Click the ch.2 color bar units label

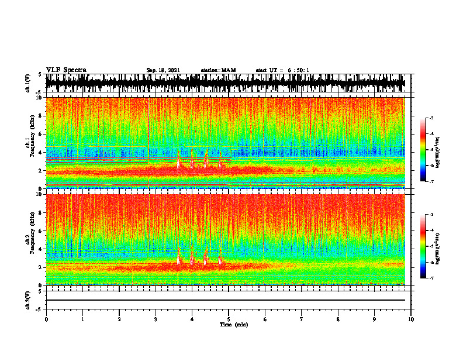point(438,249)
